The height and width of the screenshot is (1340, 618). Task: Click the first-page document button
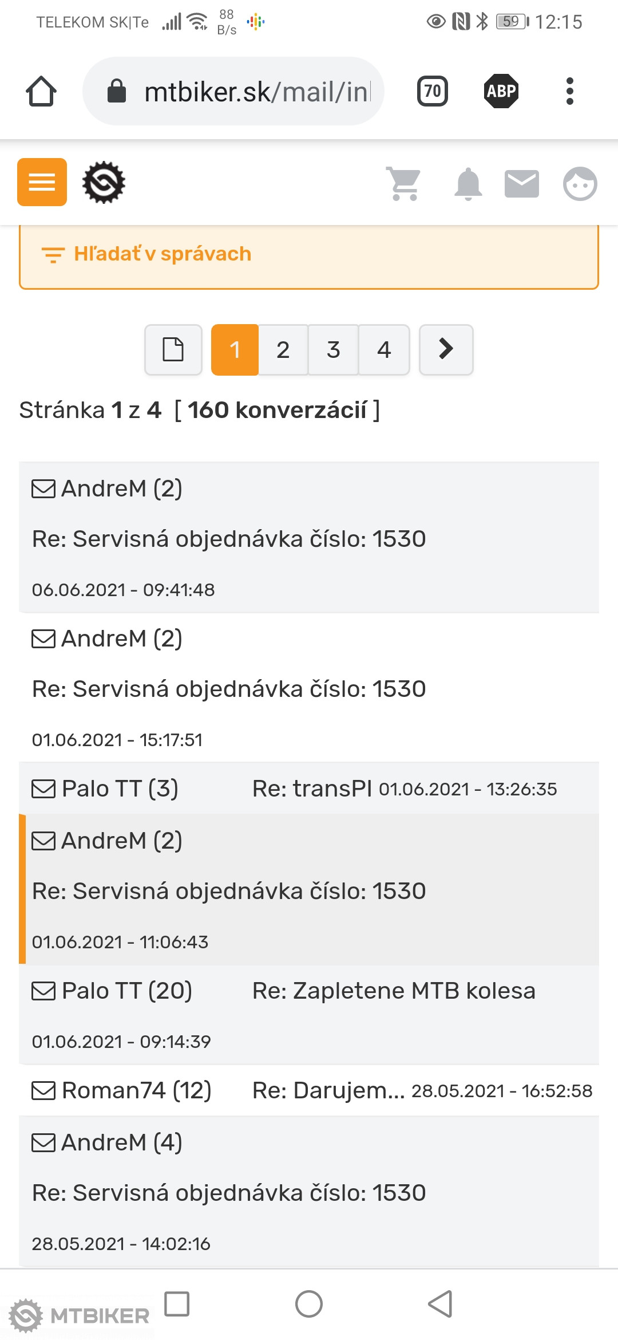click(x=173, y=349)
